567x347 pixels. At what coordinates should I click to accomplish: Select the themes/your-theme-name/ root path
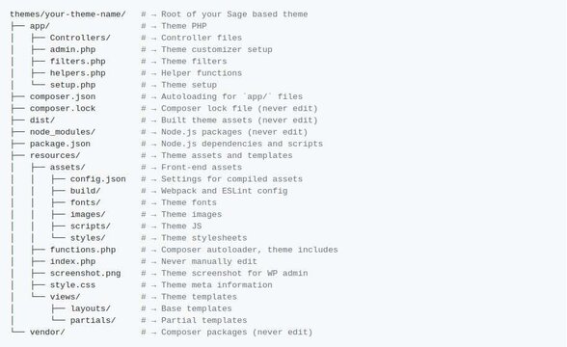(67, 14)
